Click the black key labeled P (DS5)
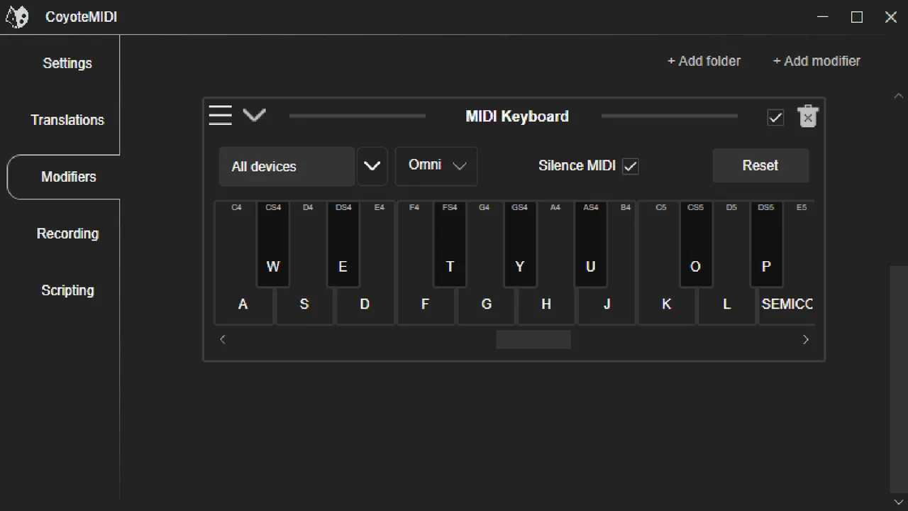Viewport: 908px width, 511px height. click(766, 245)
